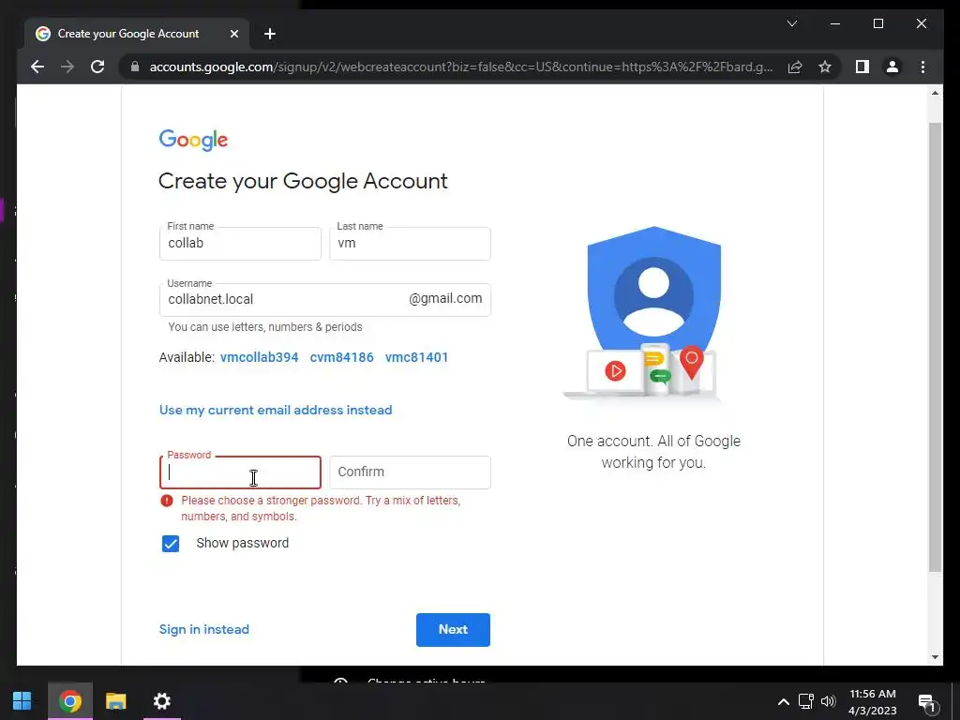Show hidden system tray icons
Viewport: 960px width, 720px height.
tap(783, 701)
